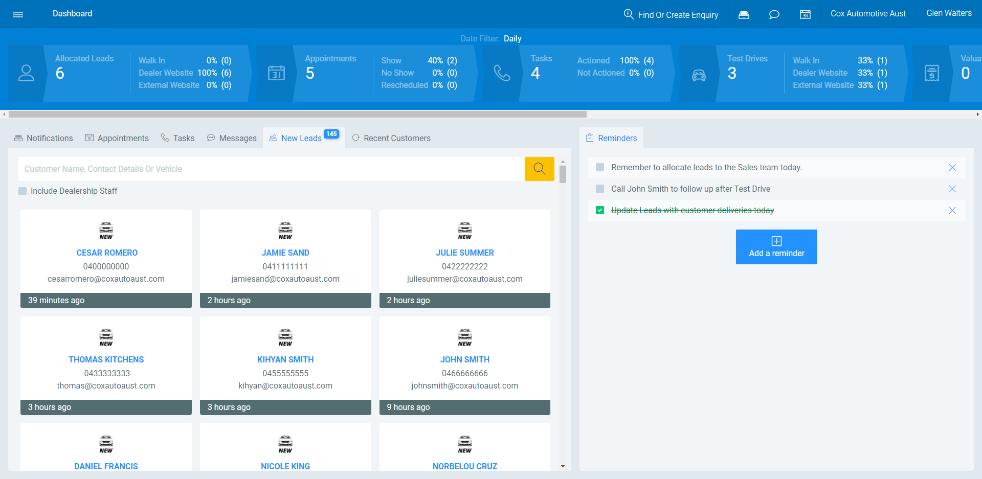Open the Thomas Kitchens lead
982x479 pixels.
106,360
